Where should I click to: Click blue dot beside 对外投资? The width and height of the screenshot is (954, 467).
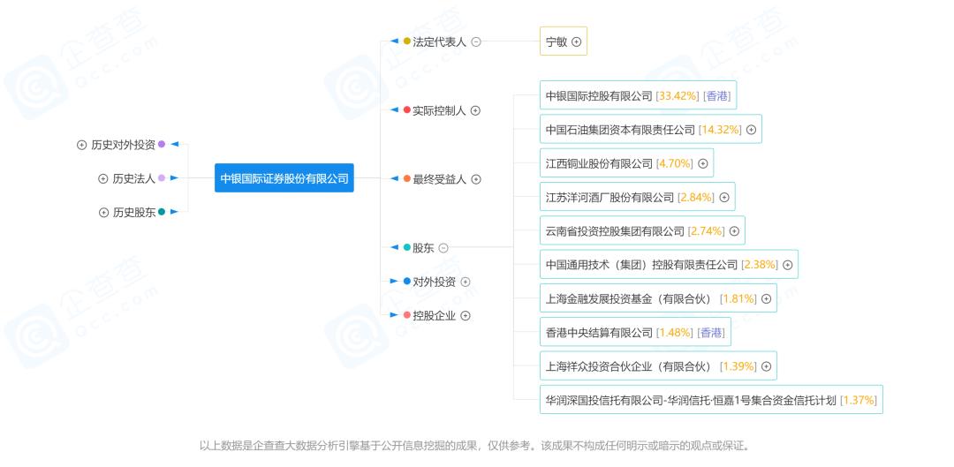(x=407, y=281)
